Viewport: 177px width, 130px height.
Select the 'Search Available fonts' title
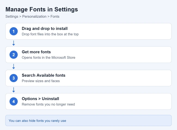point(44,75)
